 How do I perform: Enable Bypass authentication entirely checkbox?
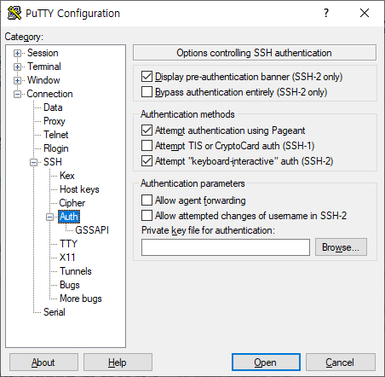point(147,92)
